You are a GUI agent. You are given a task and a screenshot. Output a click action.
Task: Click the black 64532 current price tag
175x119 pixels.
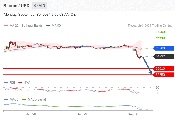(163, 56)
